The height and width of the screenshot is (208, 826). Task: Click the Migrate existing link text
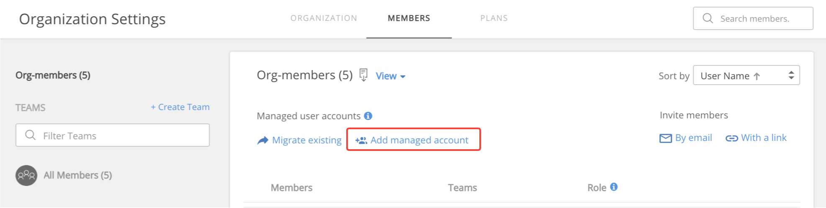[x=307, y=140]
